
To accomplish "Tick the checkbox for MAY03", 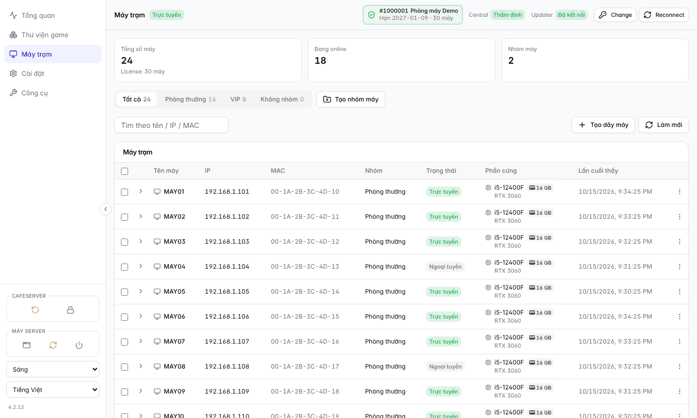I will (125, 242).
